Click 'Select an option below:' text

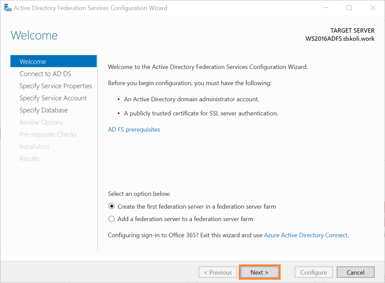point(139,194)
